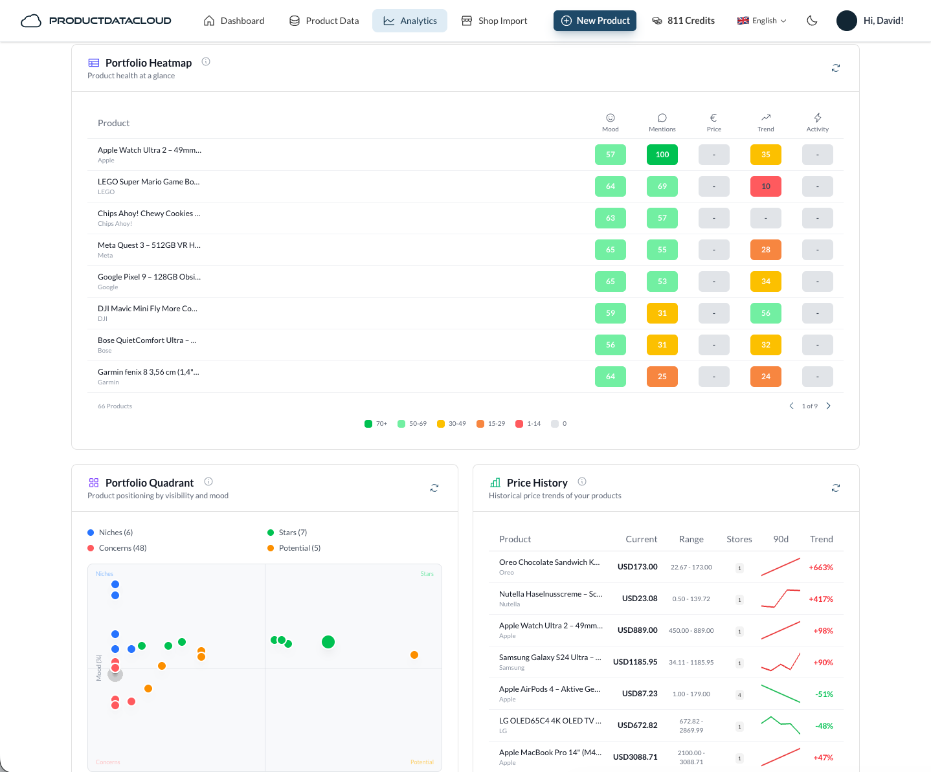This screenshot has width=931, height=772.
Task: Sort Price History by Range column
Action: tap(691, 539)
